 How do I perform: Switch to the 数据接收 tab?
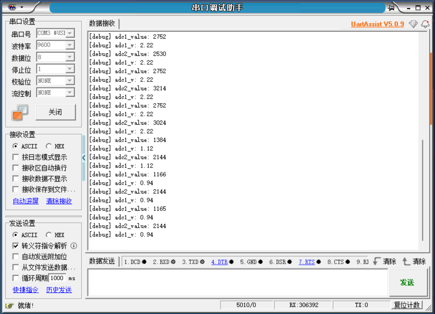click(x=102, y=24)
